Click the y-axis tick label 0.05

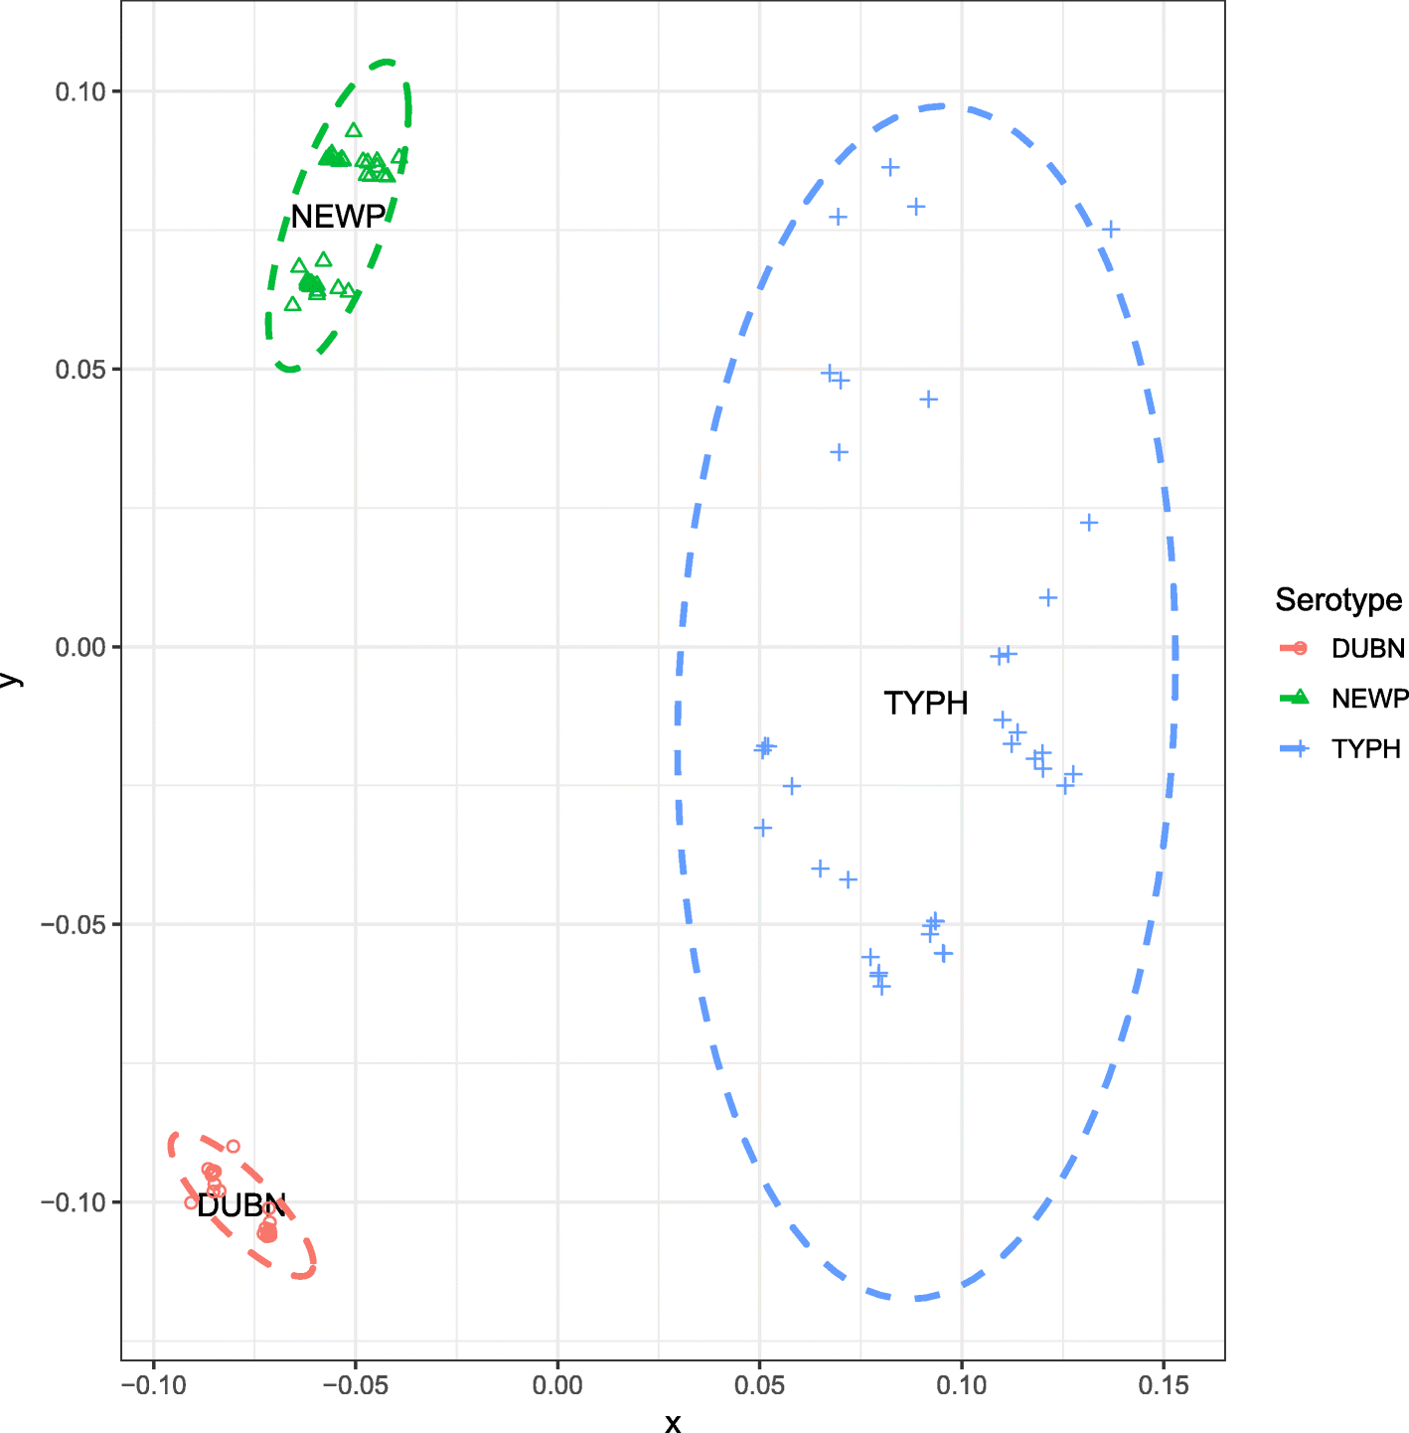(80, 370)
